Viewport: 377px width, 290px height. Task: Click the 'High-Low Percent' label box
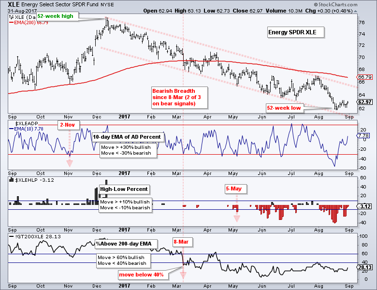[x=124, y=189]
